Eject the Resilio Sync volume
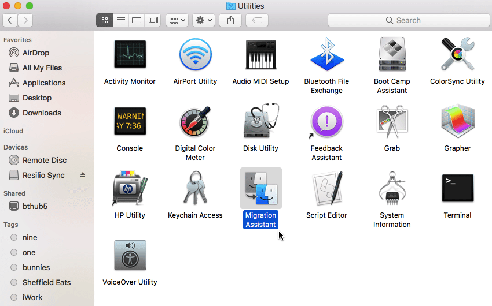The height and width of the screenshot is (306, 492). click(83, 175)
